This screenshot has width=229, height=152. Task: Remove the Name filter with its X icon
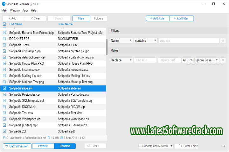(223, 41)
